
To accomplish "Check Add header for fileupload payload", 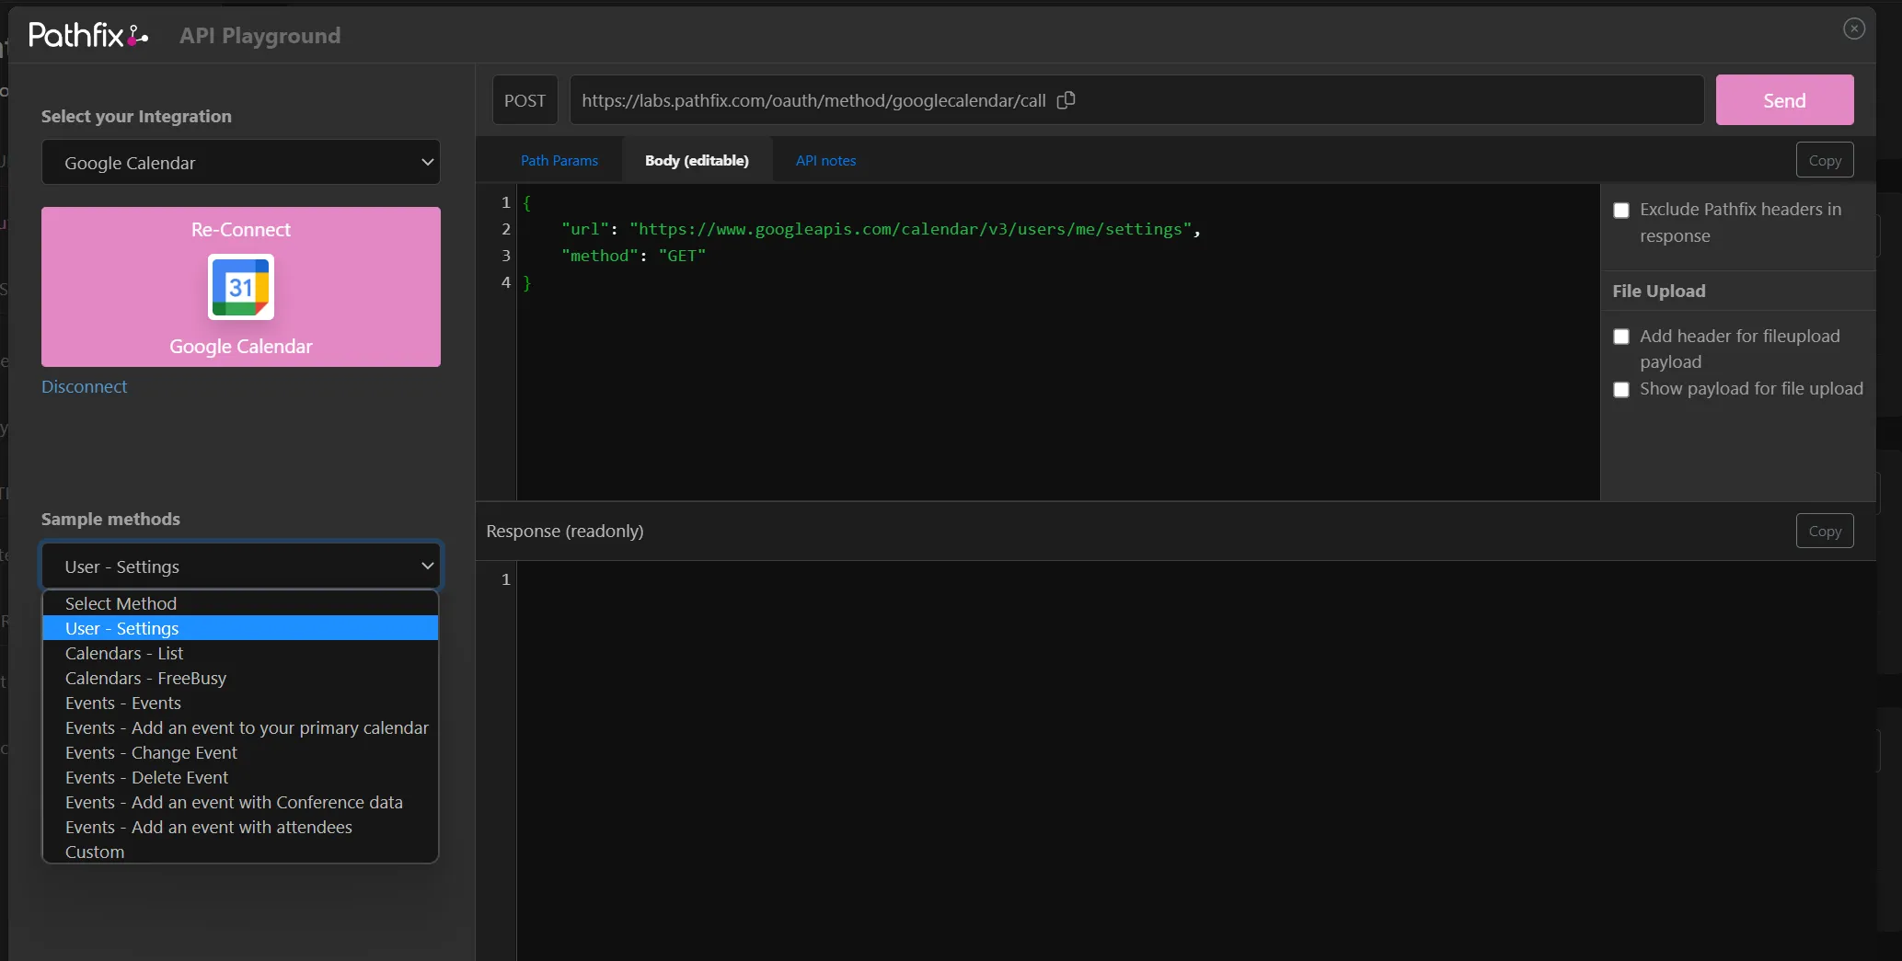I will click(x=1621, y=337).
